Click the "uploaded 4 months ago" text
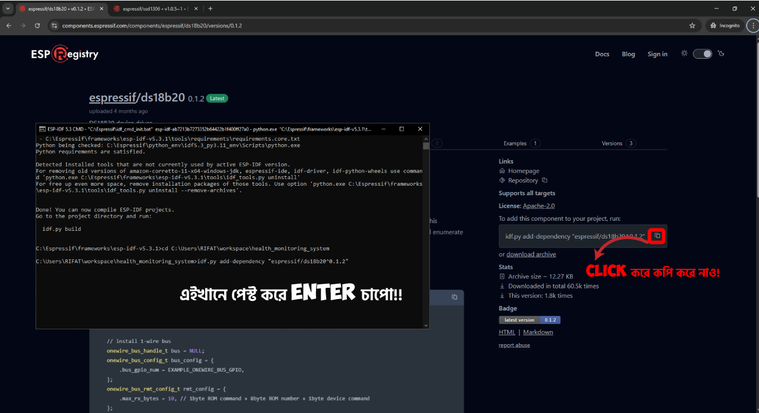 click(119, 111)
